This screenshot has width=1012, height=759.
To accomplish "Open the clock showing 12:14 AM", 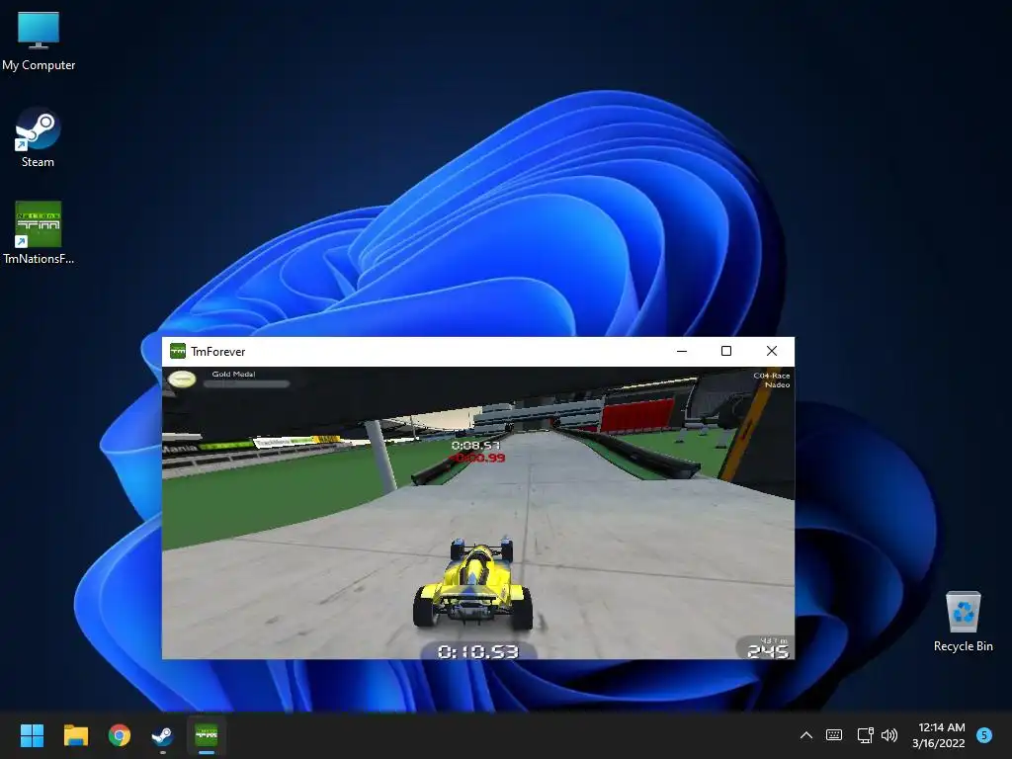I will [939, 735].
